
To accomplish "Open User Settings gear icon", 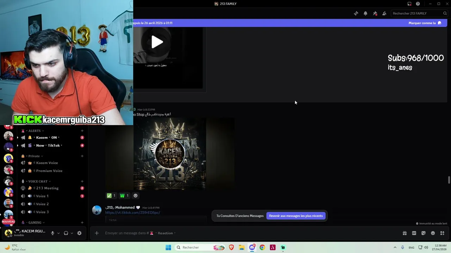I will 79,233.
